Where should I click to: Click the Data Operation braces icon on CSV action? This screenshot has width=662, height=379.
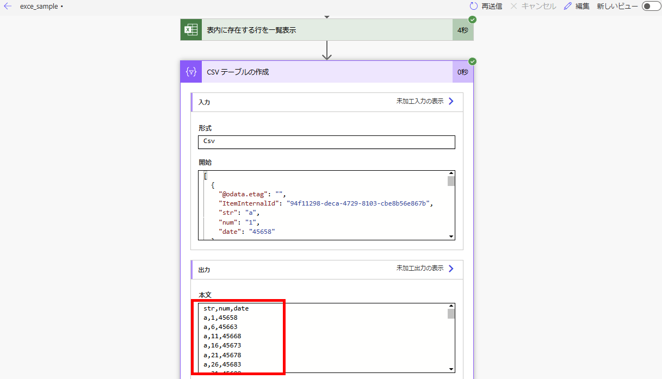click(190, 71)
